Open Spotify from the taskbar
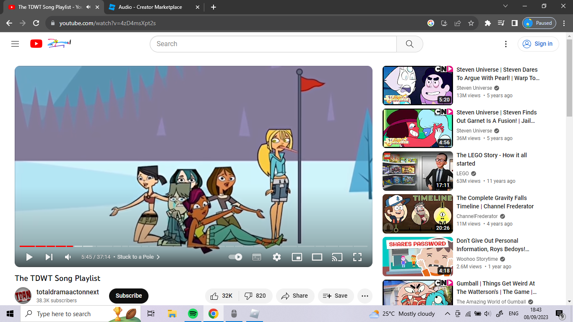Image resolution: width=573 pixels, height=322 pixels. [193, 314]
